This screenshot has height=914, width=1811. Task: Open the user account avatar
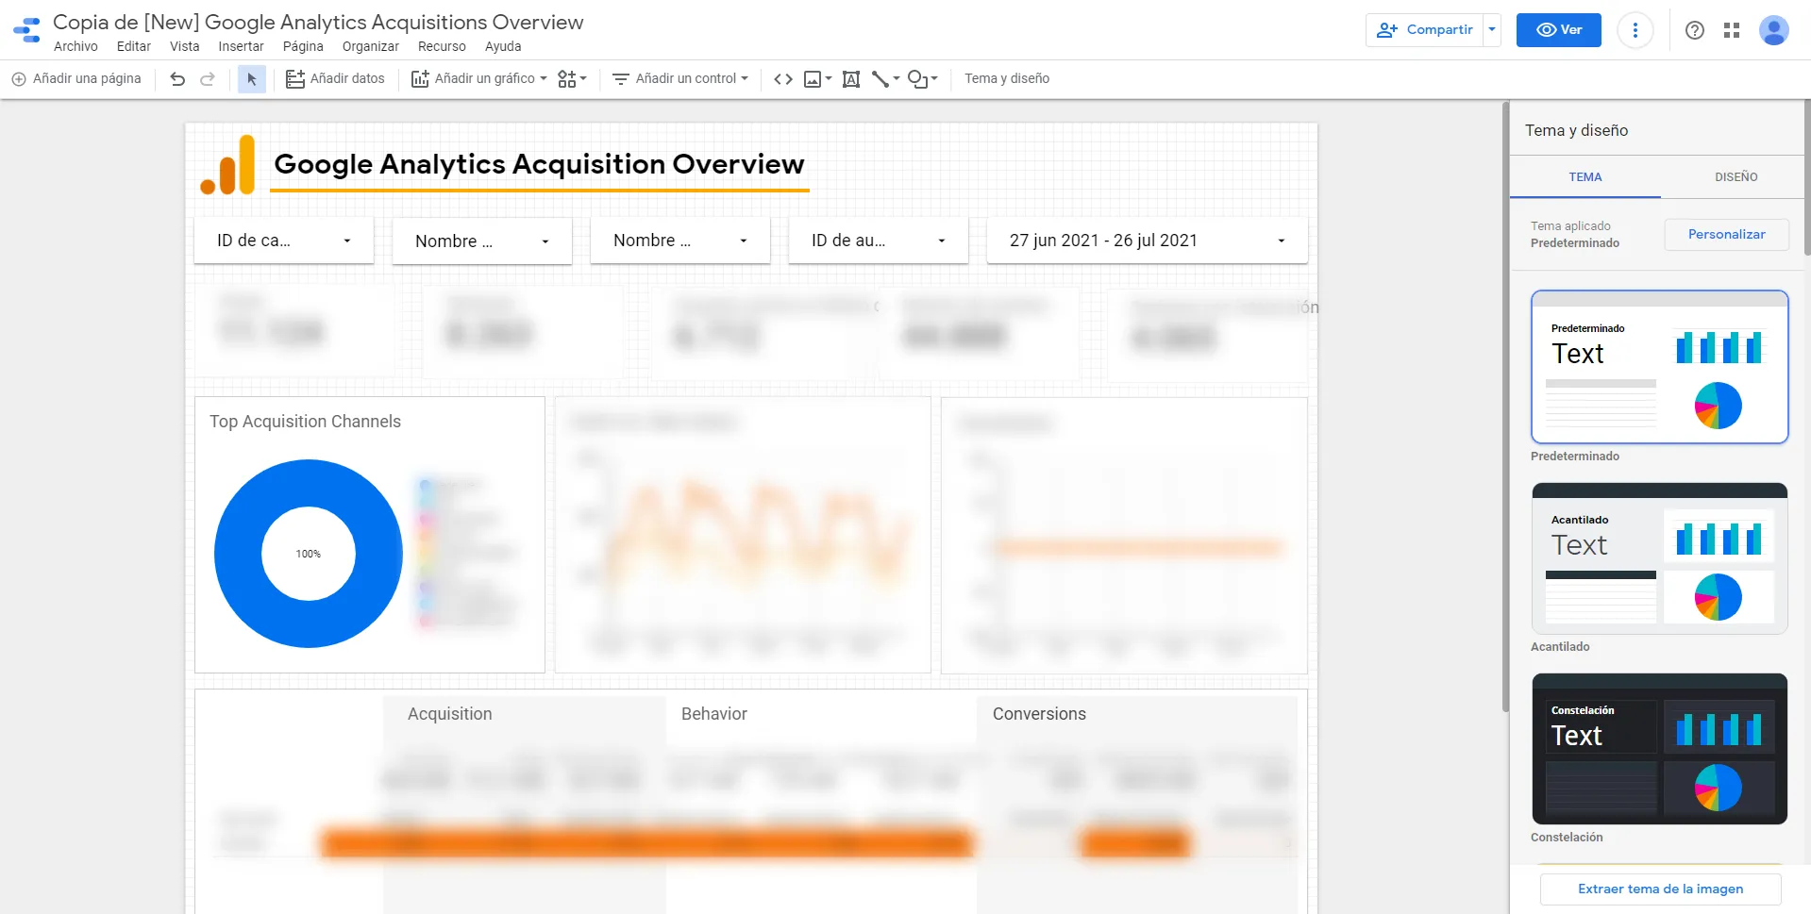tap(1774, 30)
